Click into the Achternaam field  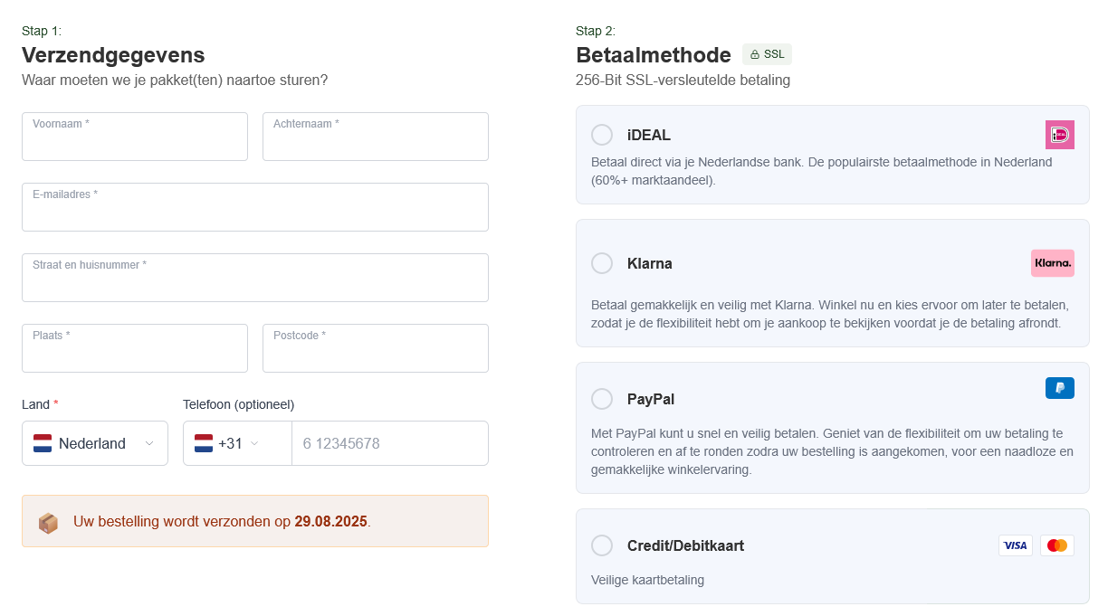376,137
